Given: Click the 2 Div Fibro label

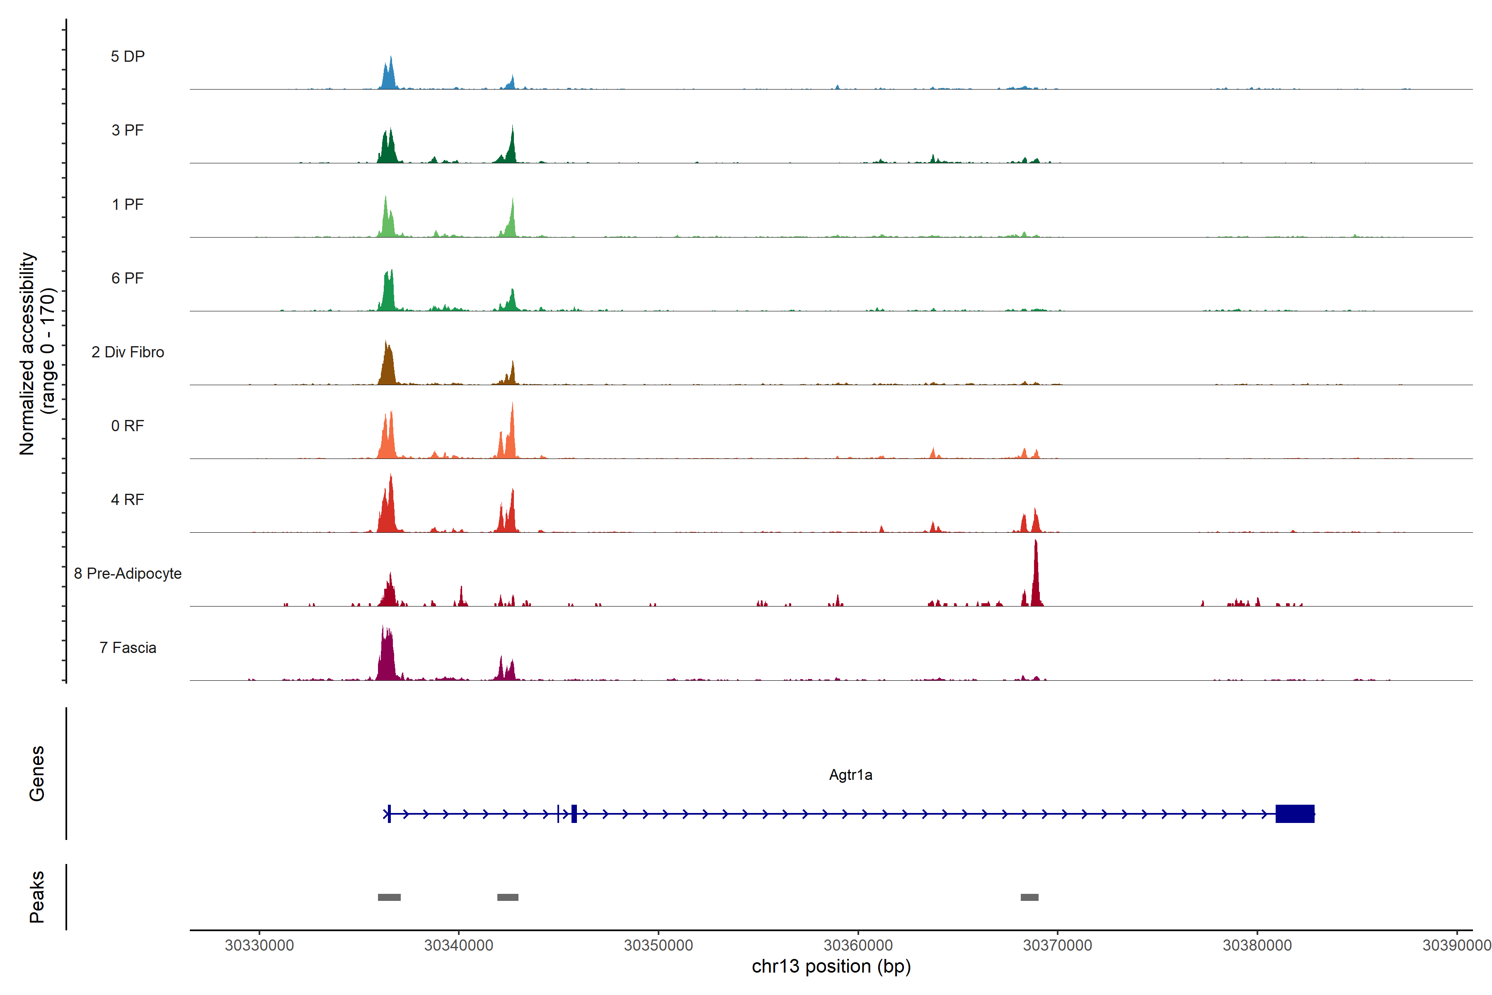Looking at the screenshot, I should point(128,352).
